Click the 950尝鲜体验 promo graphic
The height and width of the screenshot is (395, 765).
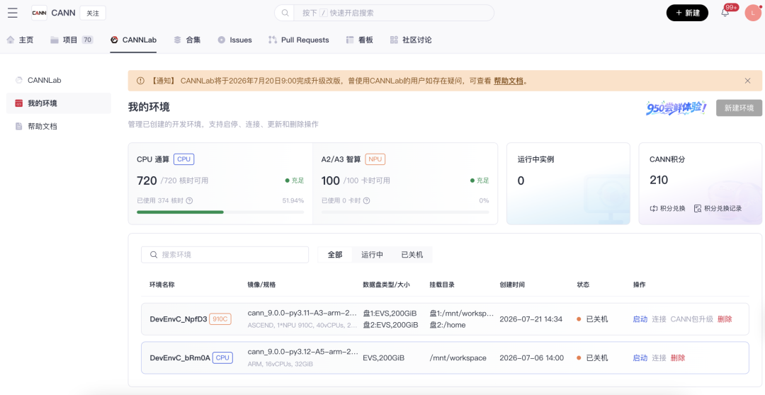[676, 108]
